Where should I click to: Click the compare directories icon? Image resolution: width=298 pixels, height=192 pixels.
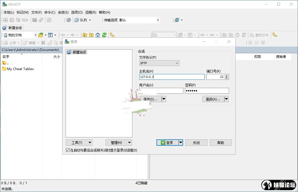(6, 20)
